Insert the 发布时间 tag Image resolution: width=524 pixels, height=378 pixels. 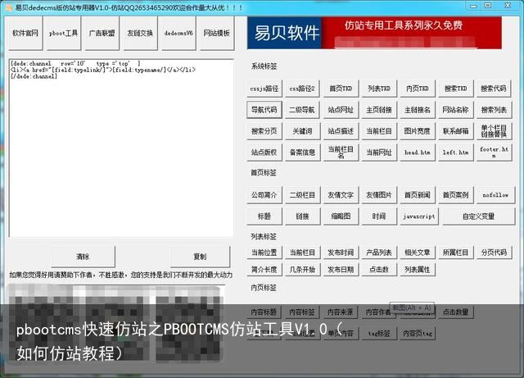pyautogui.click(x=341, y=253)
